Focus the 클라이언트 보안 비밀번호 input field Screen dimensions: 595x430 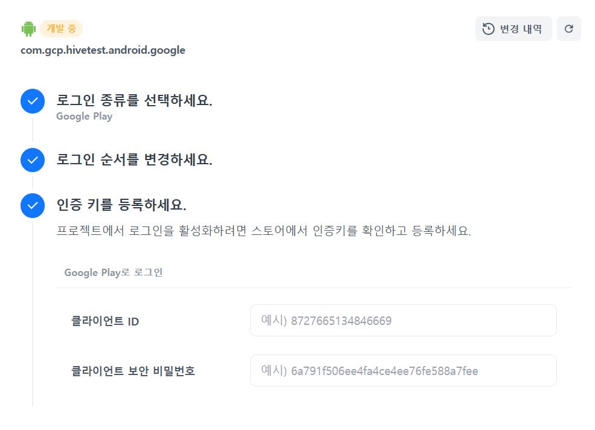403,371
